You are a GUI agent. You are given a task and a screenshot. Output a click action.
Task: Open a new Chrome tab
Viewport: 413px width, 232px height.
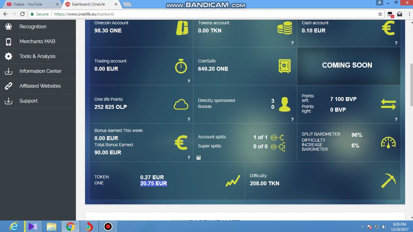127,5
